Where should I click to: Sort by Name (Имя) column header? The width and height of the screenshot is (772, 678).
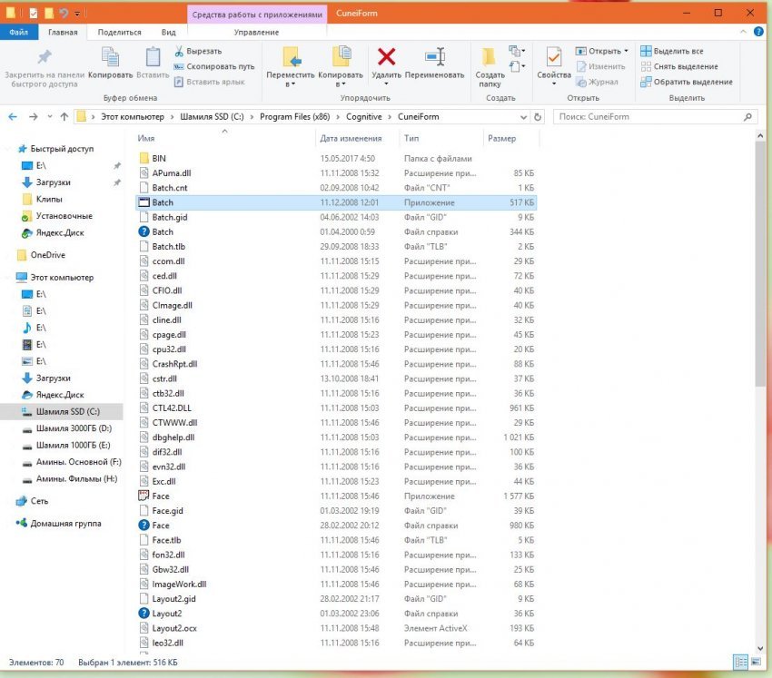[x=145, y=138]
